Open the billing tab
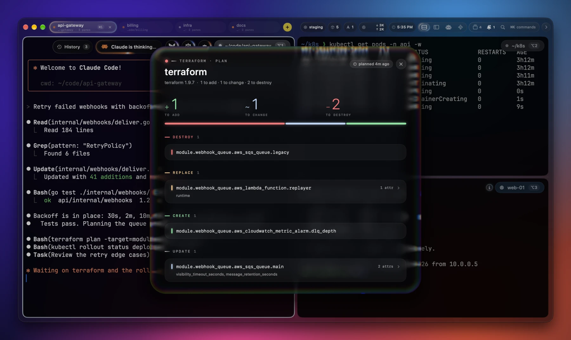This screenshot has width=571, height=340. tap(146, 27)
